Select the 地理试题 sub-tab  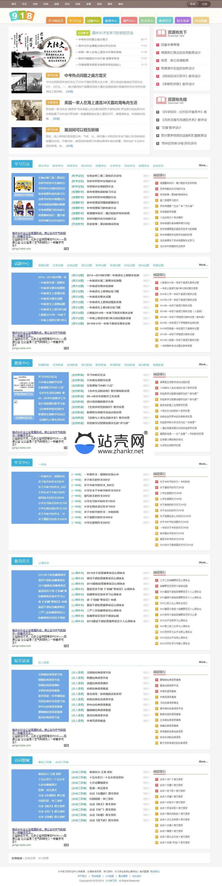click(158, 265)
